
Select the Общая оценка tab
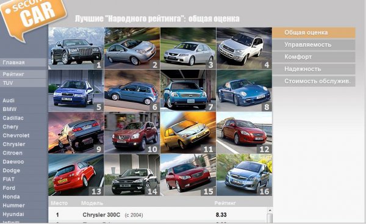coord(314,32)
